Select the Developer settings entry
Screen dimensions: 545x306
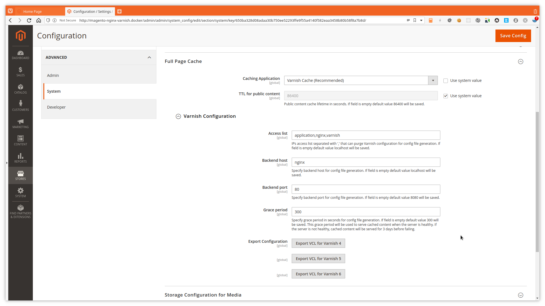[56, 107]
